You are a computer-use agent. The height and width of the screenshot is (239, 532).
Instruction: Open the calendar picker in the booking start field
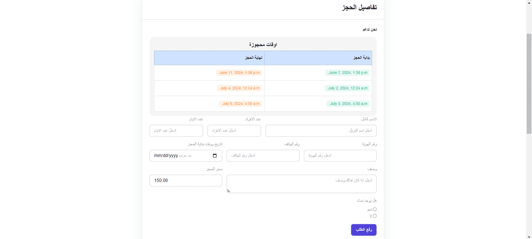point(215,156)
